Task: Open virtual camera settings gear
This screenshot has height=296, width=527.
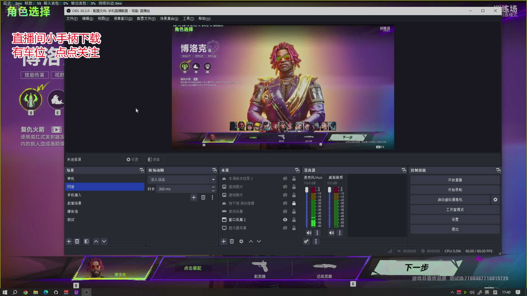Action: tap(495, 200)
